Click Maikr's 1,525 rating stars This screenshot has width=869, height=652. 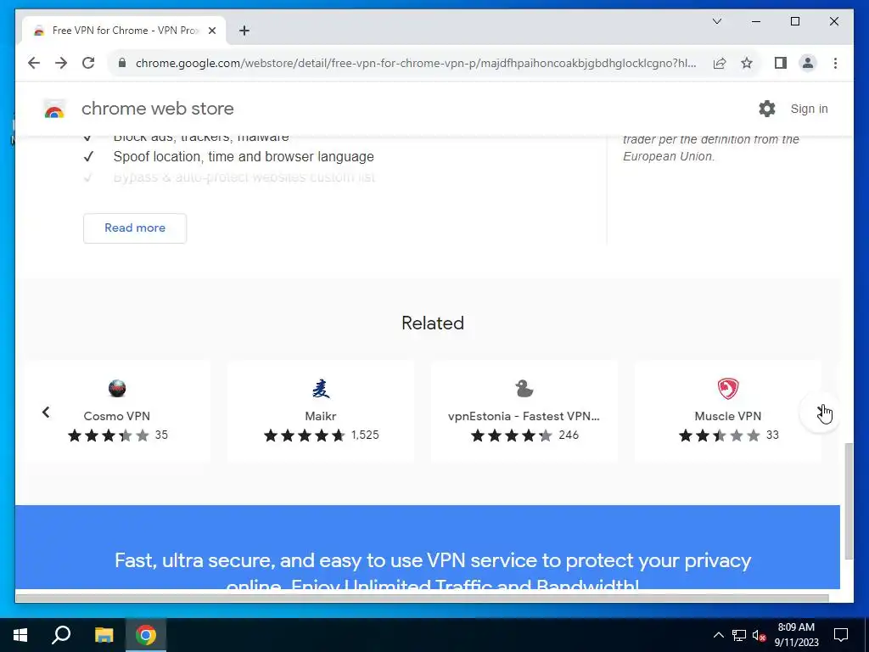coord(305,436)
